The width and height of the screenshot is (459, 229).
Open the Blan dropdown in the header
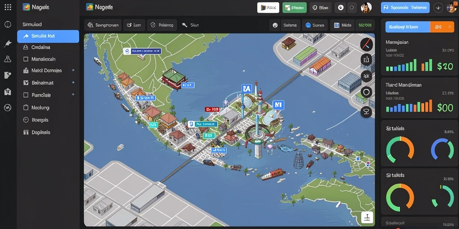click(320, 8)
